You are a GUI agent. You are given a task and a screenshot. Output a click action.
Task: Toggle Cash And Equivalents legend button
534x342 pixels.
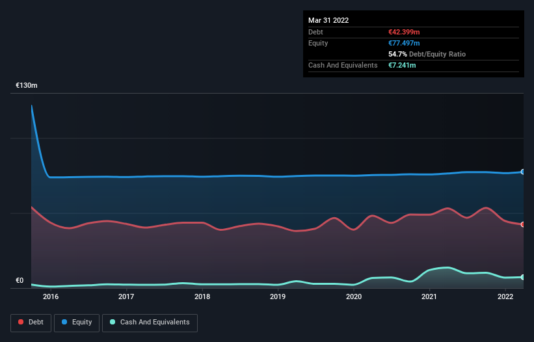150,322
